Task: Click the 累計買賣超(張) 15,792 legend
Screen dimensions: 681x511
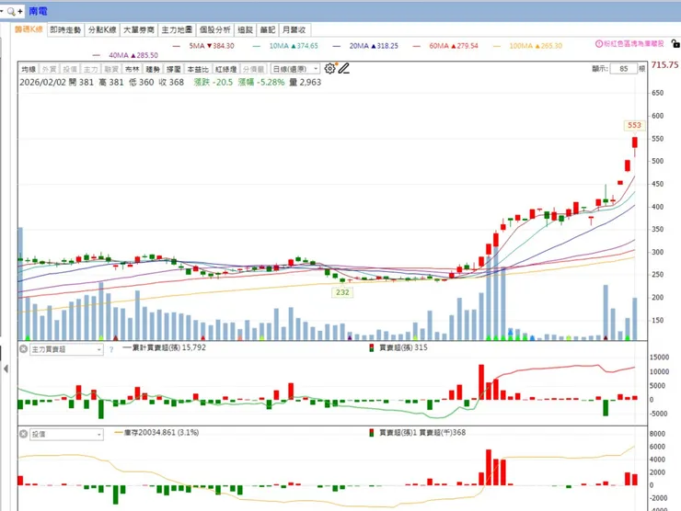Action: (x=164, y=348)
